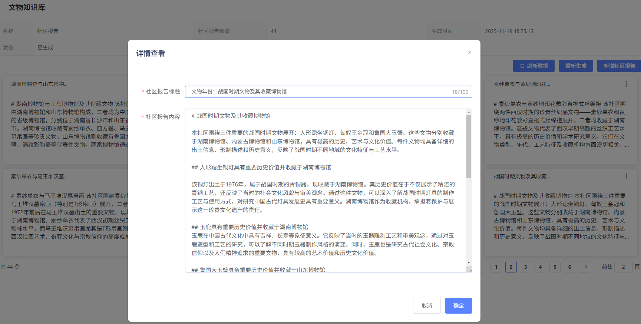Click the 前往 page number input
641x324 pixels.
(624, 267)
